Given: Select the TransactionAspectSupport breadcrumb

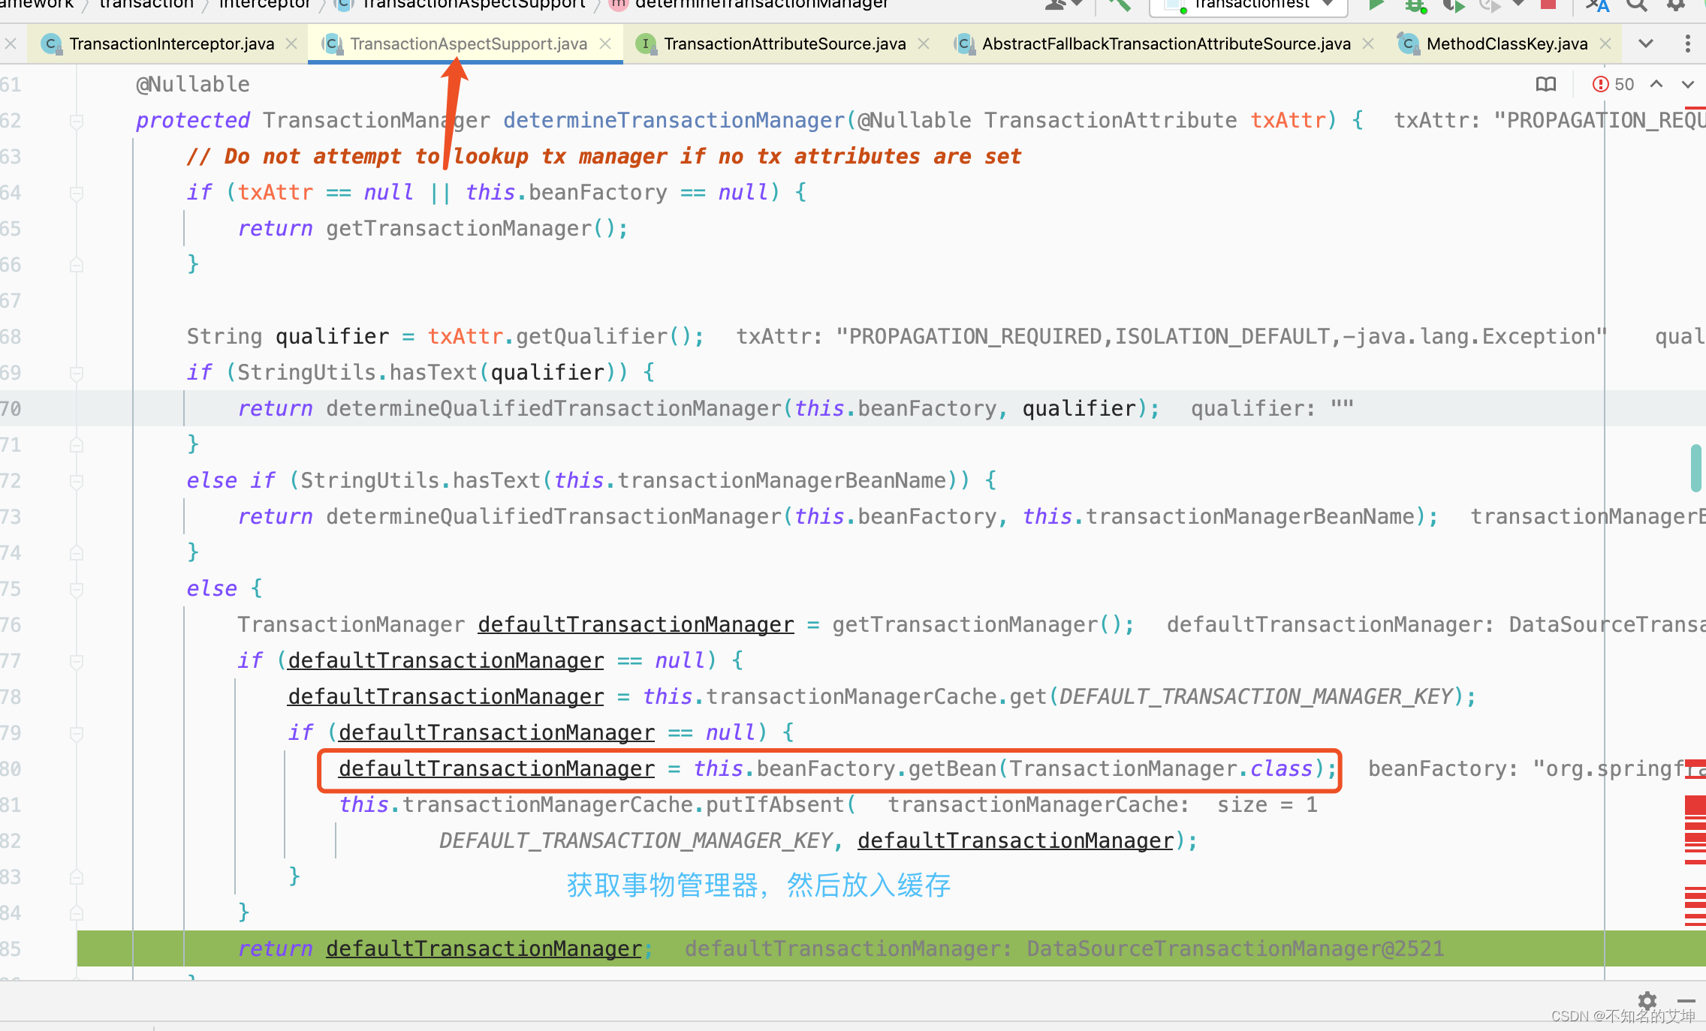Looking at the screenshot, I should coord(473,5).
